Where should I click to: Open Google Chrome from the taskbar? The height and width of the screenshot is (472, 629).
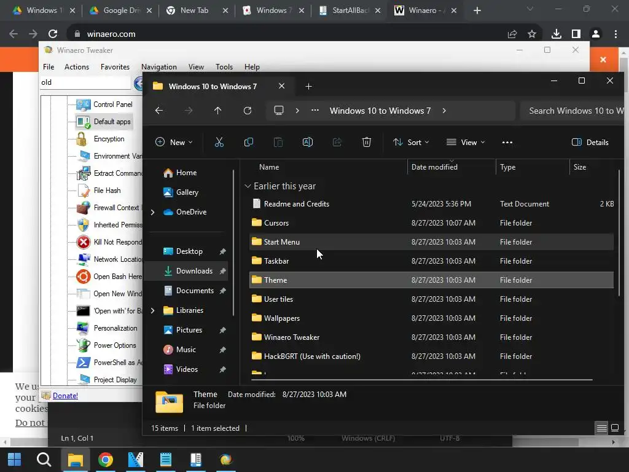pos(106,460)
